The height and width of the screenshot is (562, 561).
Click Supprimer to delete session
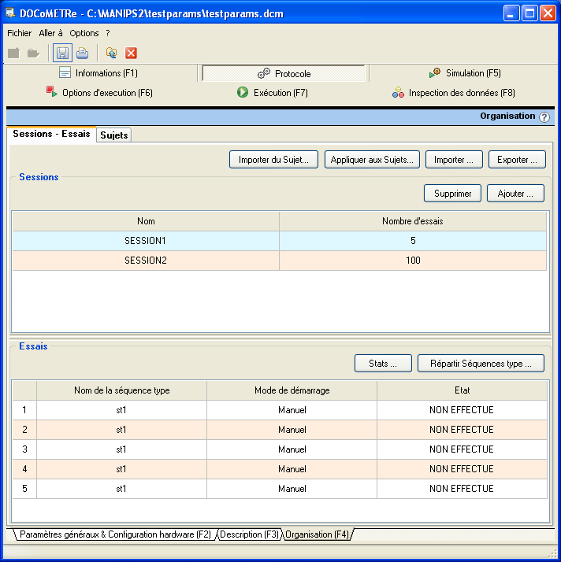point(452,194)
